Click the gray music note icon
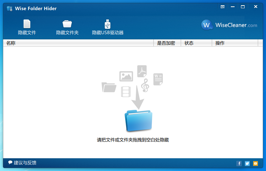 click(145, 85)
